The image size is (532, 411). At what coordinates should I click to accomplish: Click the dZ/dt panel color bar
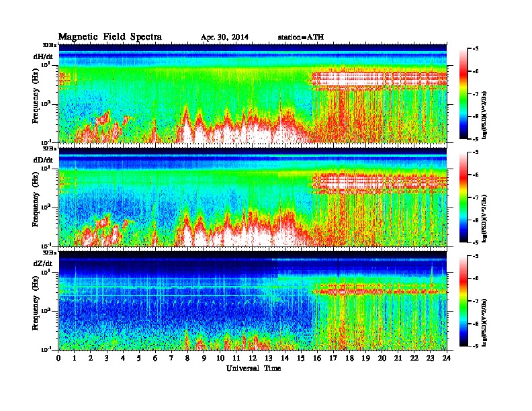click(463, 301)
